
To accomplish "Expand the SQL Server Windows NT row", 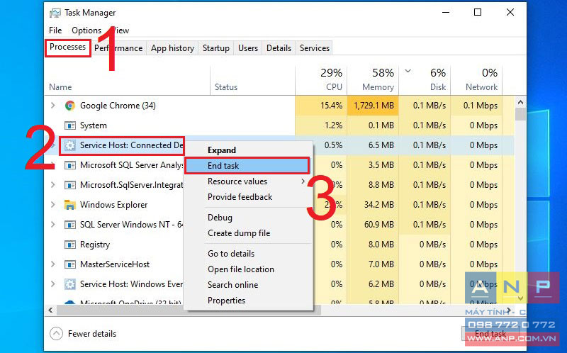I will pyautogui.click(x=53, y=225).
